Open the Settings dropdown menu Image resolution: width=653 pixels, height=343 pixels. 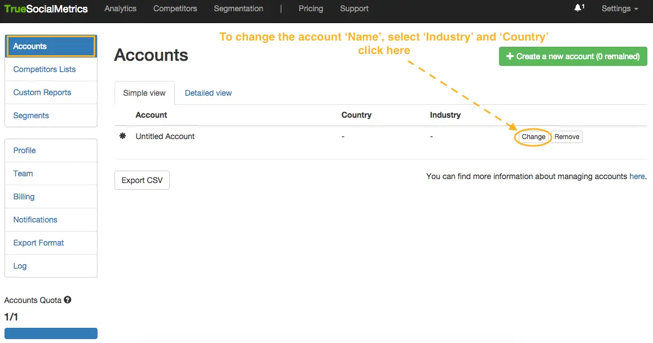(620, 8)
